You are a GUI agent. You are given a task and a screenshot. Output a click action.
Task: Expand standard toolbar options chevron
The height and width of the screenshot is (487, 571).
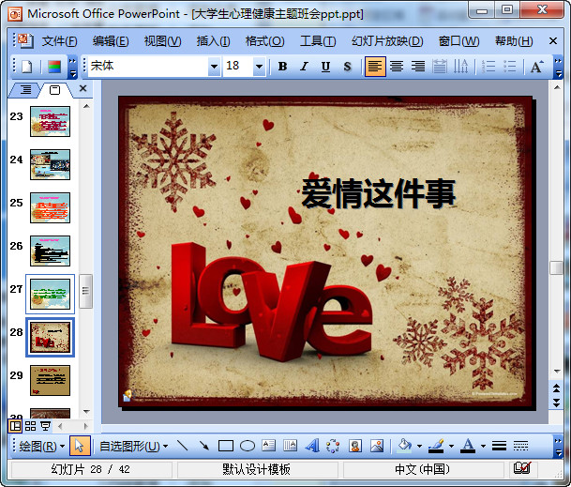point(73,68)
